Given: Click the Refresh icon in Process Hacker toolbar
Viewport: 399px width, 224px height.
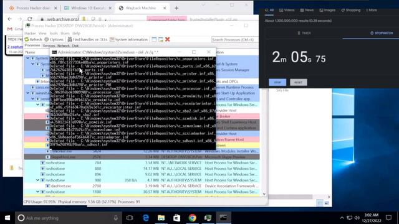Looking at the screenshot, I should [x=27, y=39].
